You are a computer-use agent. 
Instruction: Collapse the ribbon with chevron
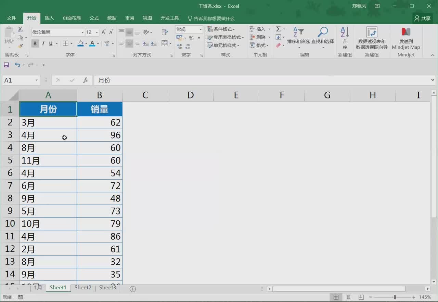(433, 55)
